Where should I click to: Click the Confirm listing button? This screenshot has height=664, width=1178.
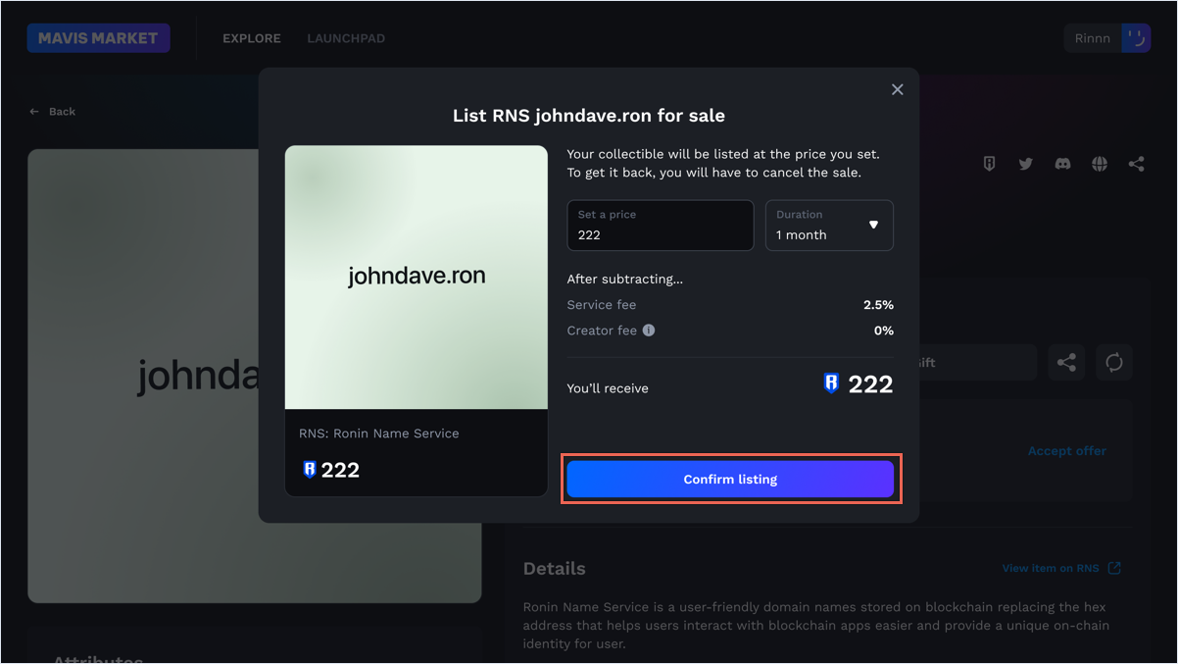point(730,480)
